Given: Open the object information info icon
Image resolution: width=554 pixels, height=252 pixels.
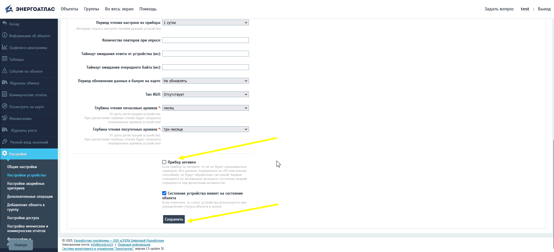Looking at the screenshot, I should coord(5,35).
